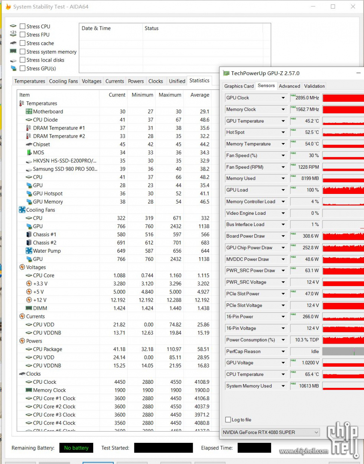Click the PerfCap Reason gray graph bar

[343, 351]
